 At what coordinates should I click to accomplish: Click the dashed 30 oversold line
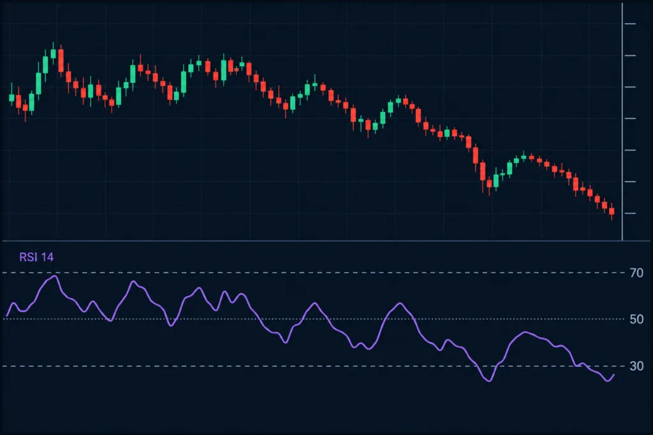click(313, 366)
